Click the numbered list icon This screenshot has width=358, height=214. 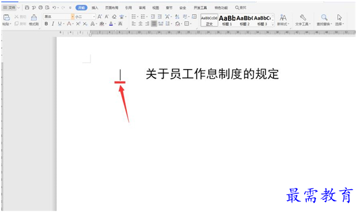click(144, 17)
